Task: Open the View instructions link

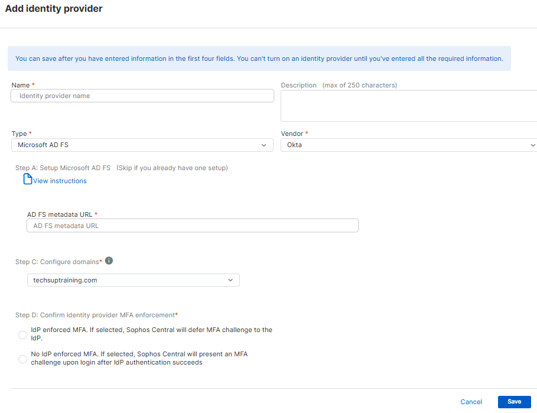Action: coord(58,181)
